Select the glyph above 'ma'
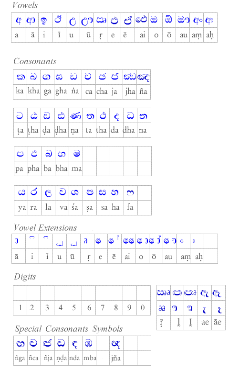Viewport: 229px width, 383px height. tap(77, 154)
